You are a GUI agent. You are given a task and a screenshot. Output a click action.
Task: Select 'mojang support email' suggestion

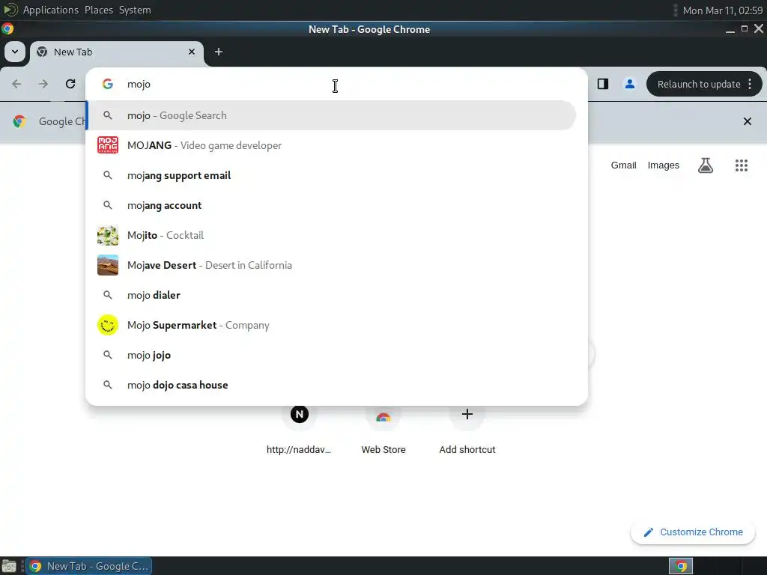coord(331,175)
